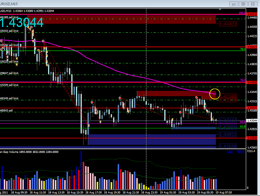Click the magenta 100.0 Fibonacci level label
Image resolution: width=260 pixels, height=196 pixels.
coord(242,13)
